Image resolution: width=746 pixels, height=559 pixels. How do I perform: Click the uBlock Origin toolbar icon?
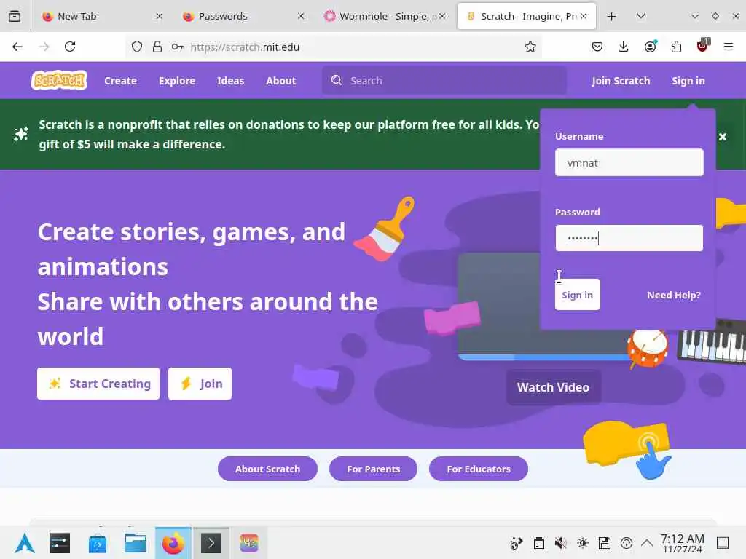[703, 46]
